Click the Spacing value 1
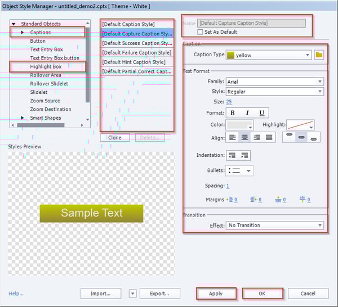This screenshot has height=307, width=338. (228, 186)
